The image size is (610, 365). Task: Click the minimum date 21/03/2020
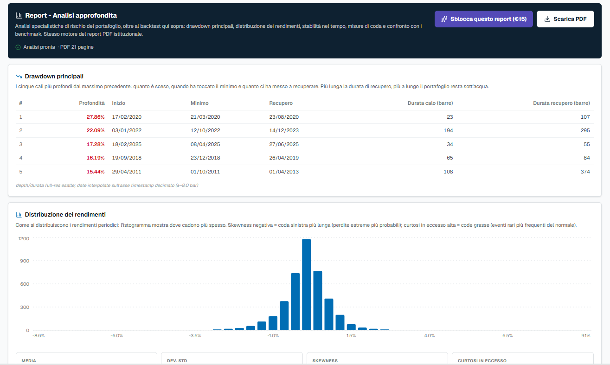coord(205,117)
